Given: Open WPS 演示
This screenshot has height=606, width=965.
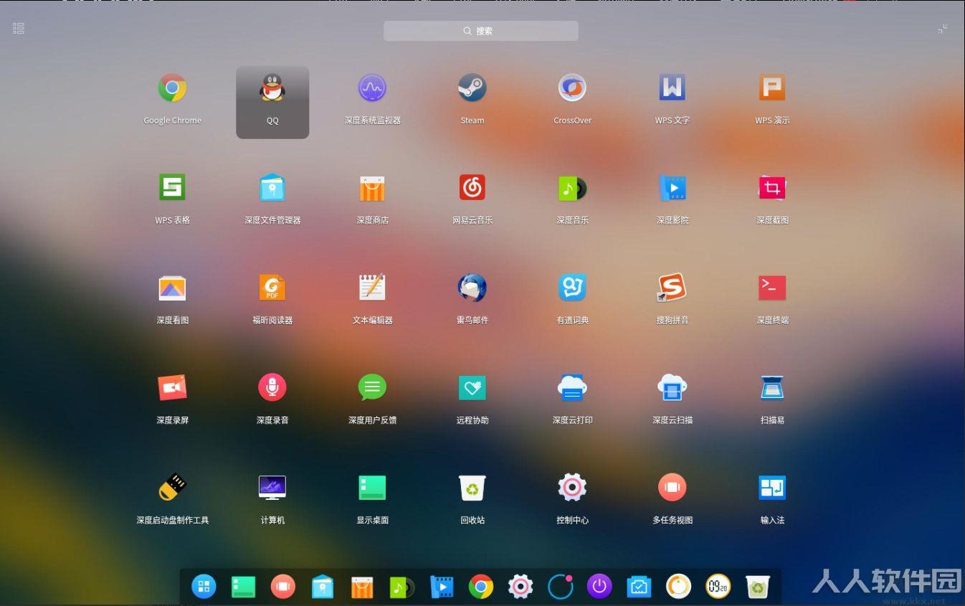Looking at the screenshot, I should click(x=772, y=88).
